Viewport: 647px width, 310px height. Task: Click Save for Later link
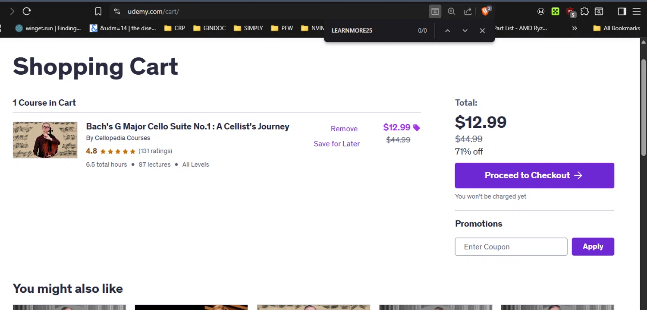click(336, 144)
